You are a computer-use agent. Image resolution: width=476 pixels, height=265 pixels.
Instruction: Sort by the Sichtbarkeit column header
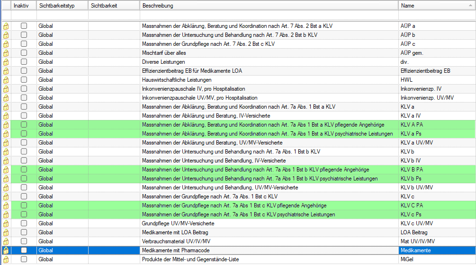click(114, 6)
